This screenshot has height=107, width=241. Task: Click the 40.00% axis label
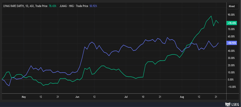pyautogui.click(x=232, y=51)
